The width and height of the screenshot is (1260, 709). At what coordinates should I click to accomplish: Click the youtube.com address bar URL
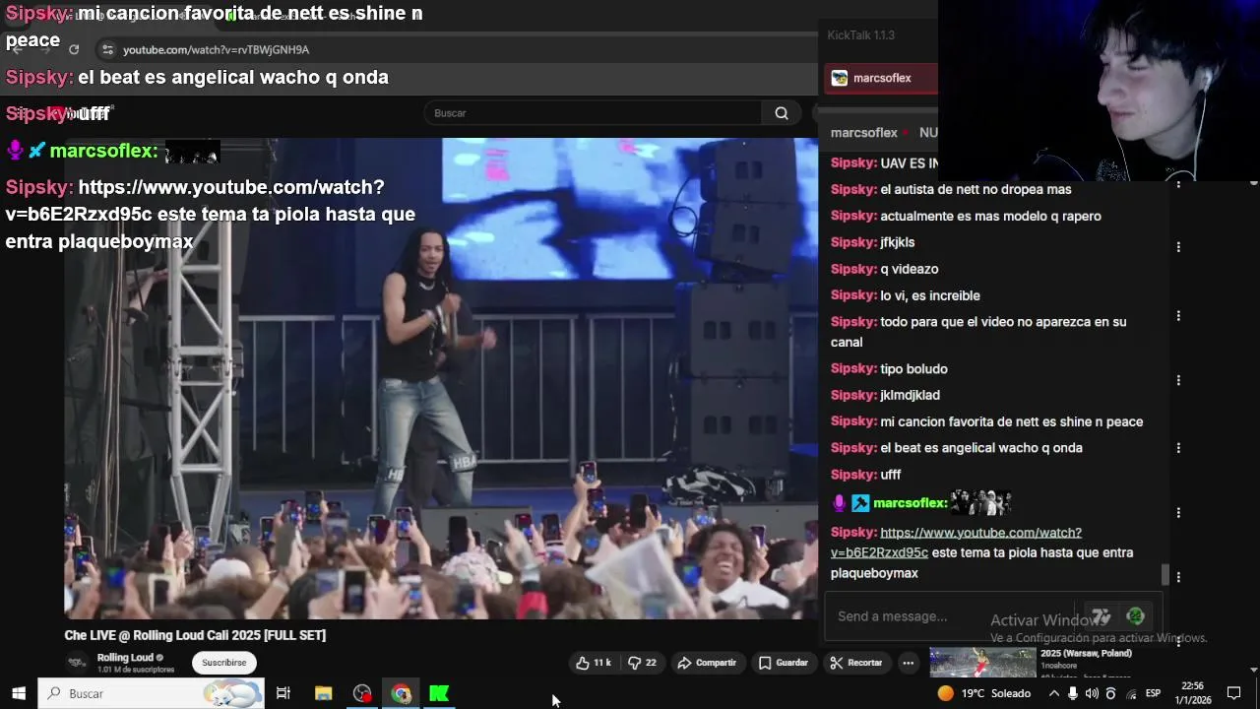[x=216, y=49]
